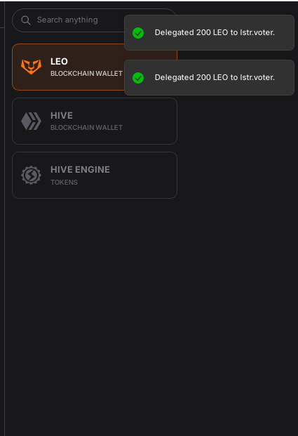Click green checkmark on top delegation toast
Screen dimensions: 298x436
138,33
